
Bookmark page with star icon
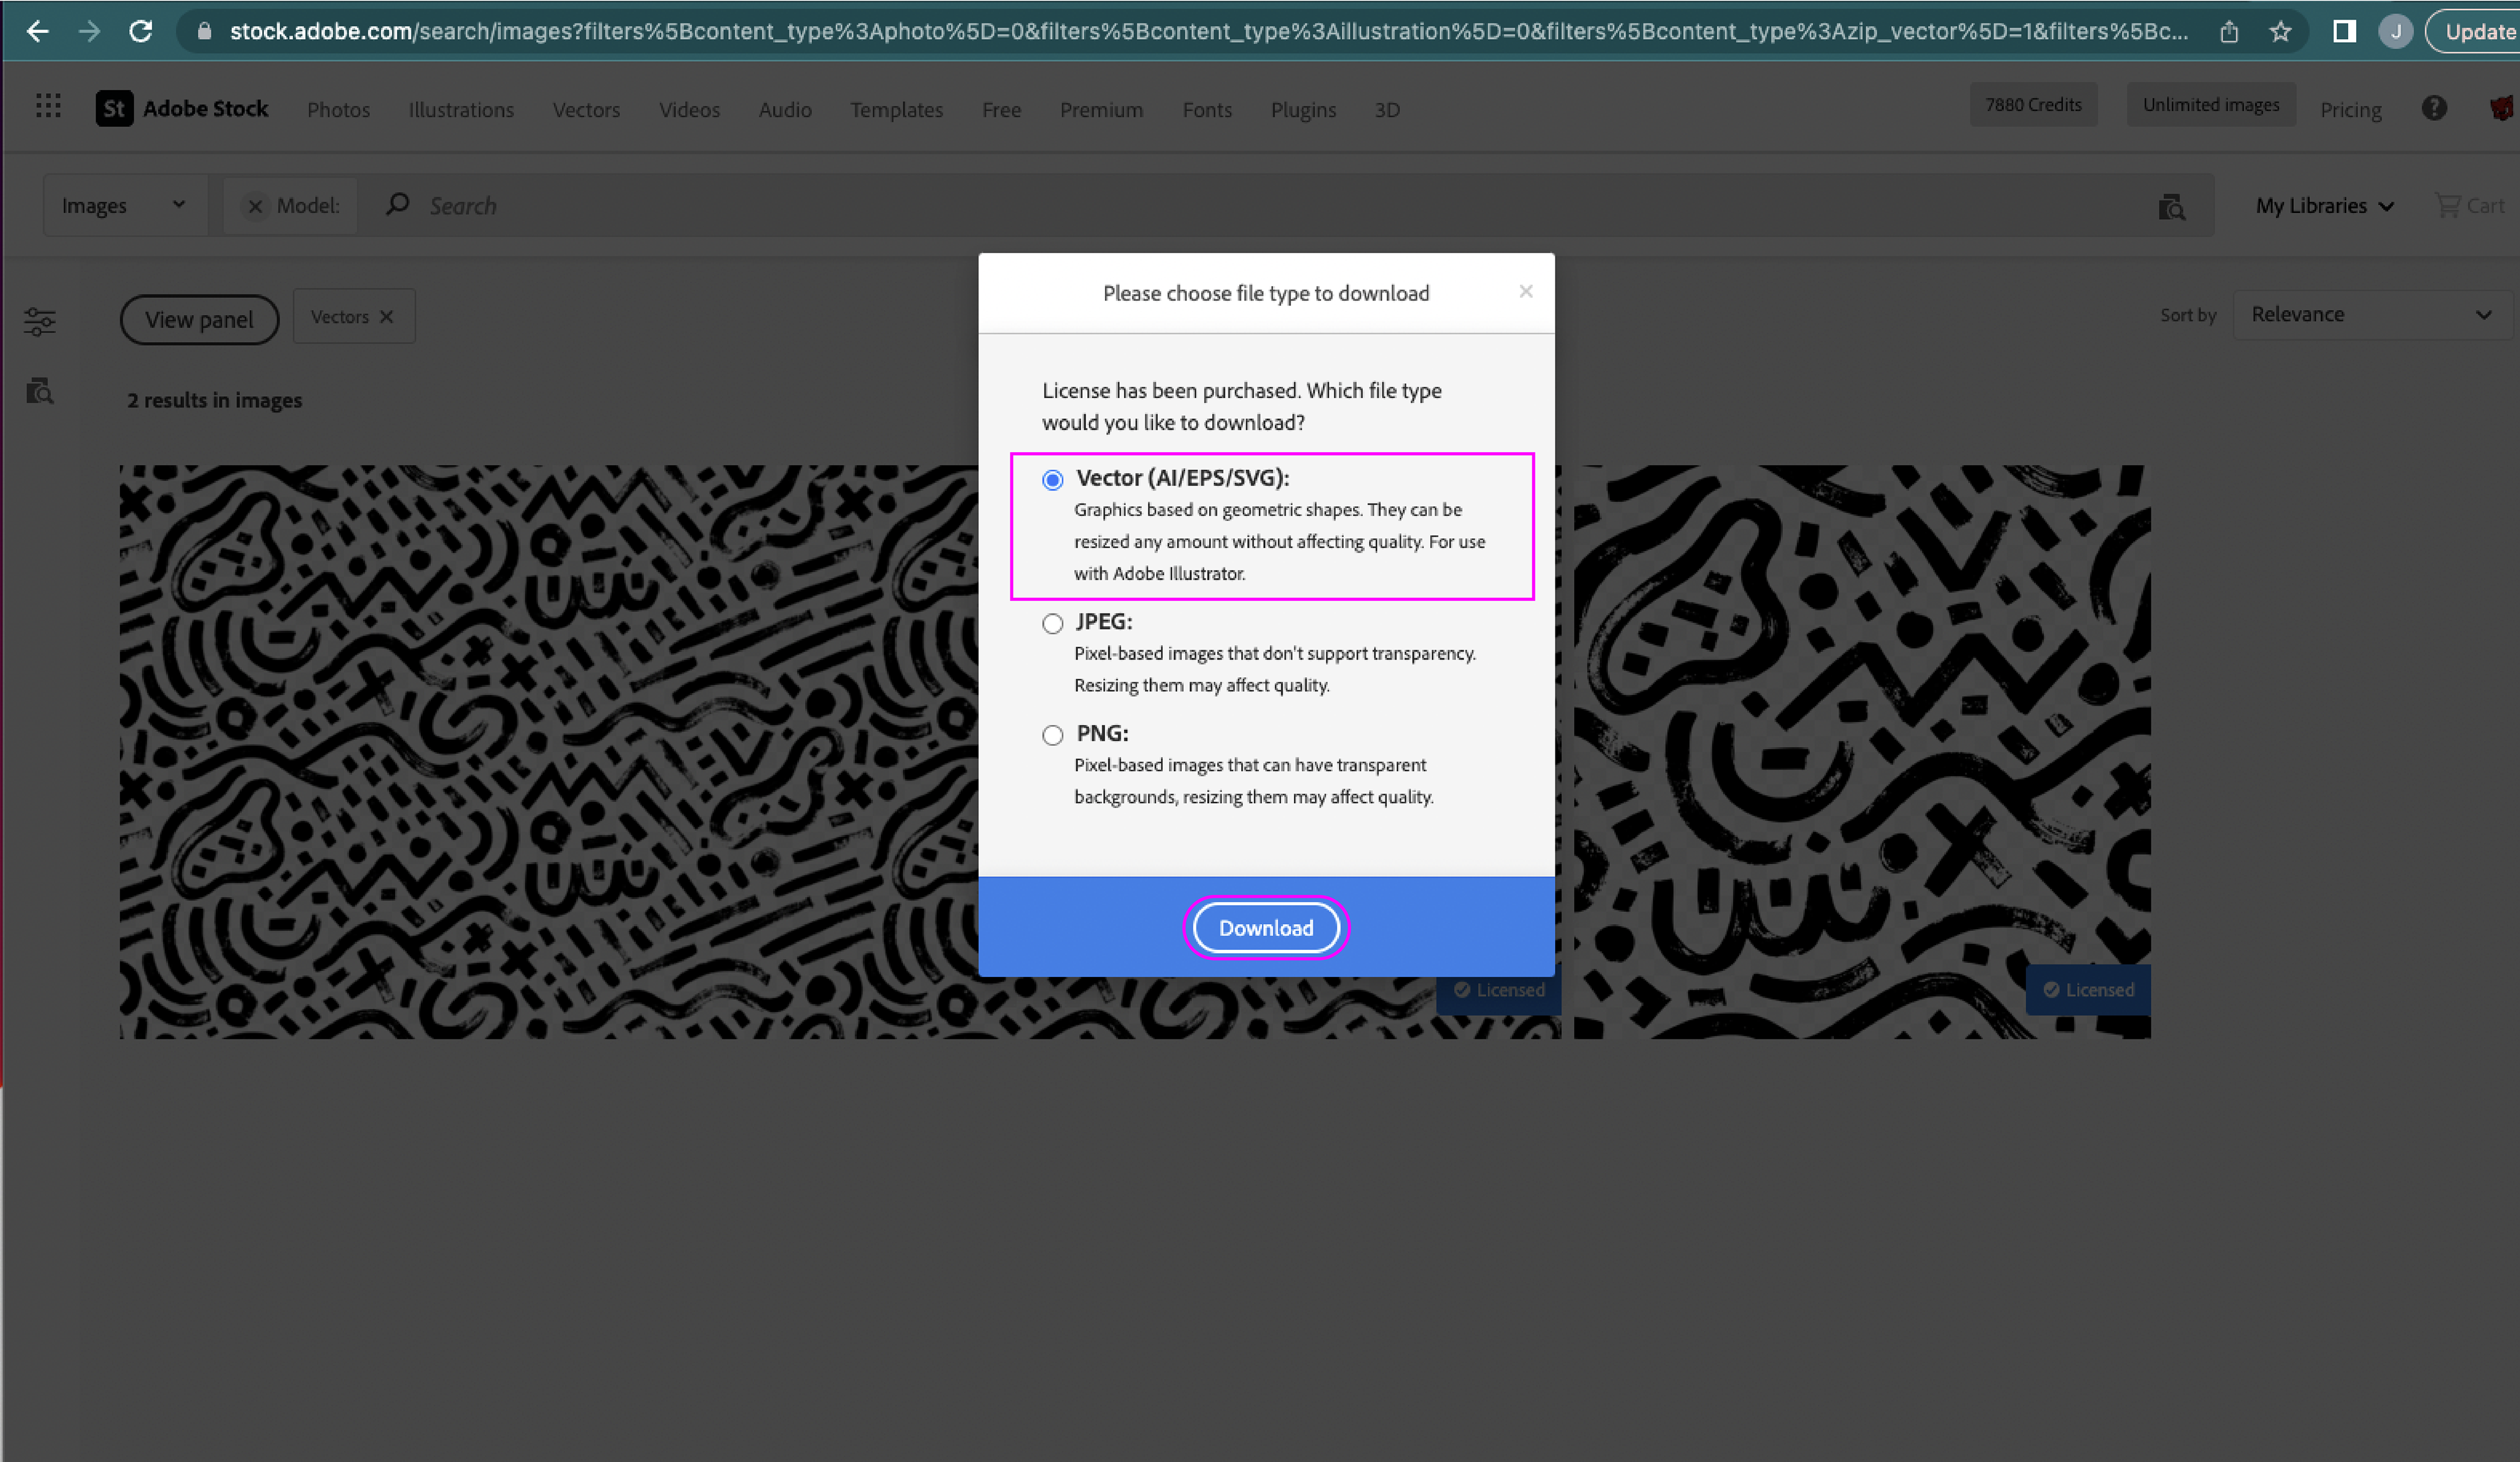pyautogui.click(x=2280, y=32)
